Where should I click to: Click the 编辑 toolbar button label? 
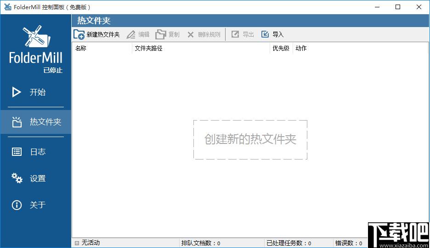pos(144,34)
